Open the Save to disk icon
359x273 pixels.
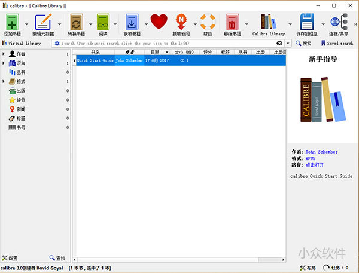pyautogui.click(x=308, y=22)
